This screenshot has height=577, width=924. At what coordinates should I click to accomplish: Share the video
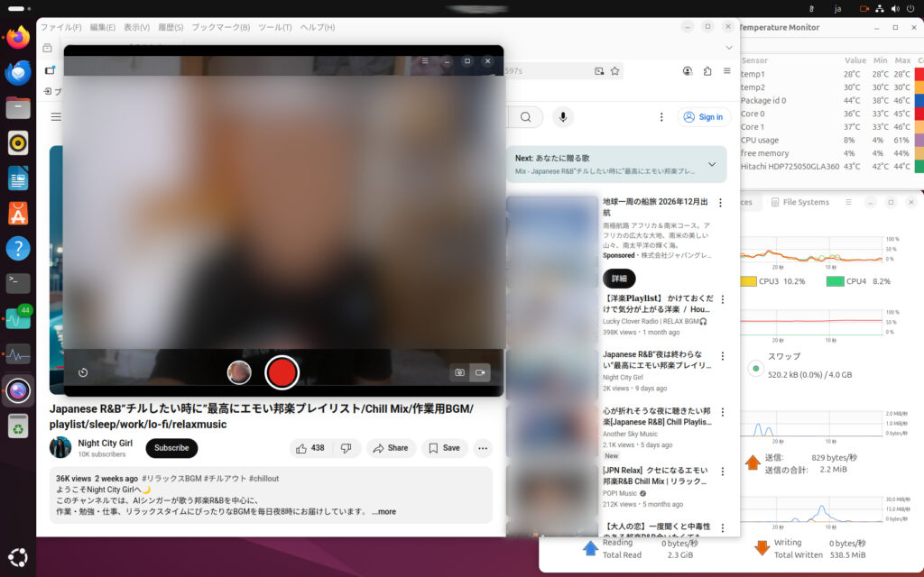coord(392,448)
